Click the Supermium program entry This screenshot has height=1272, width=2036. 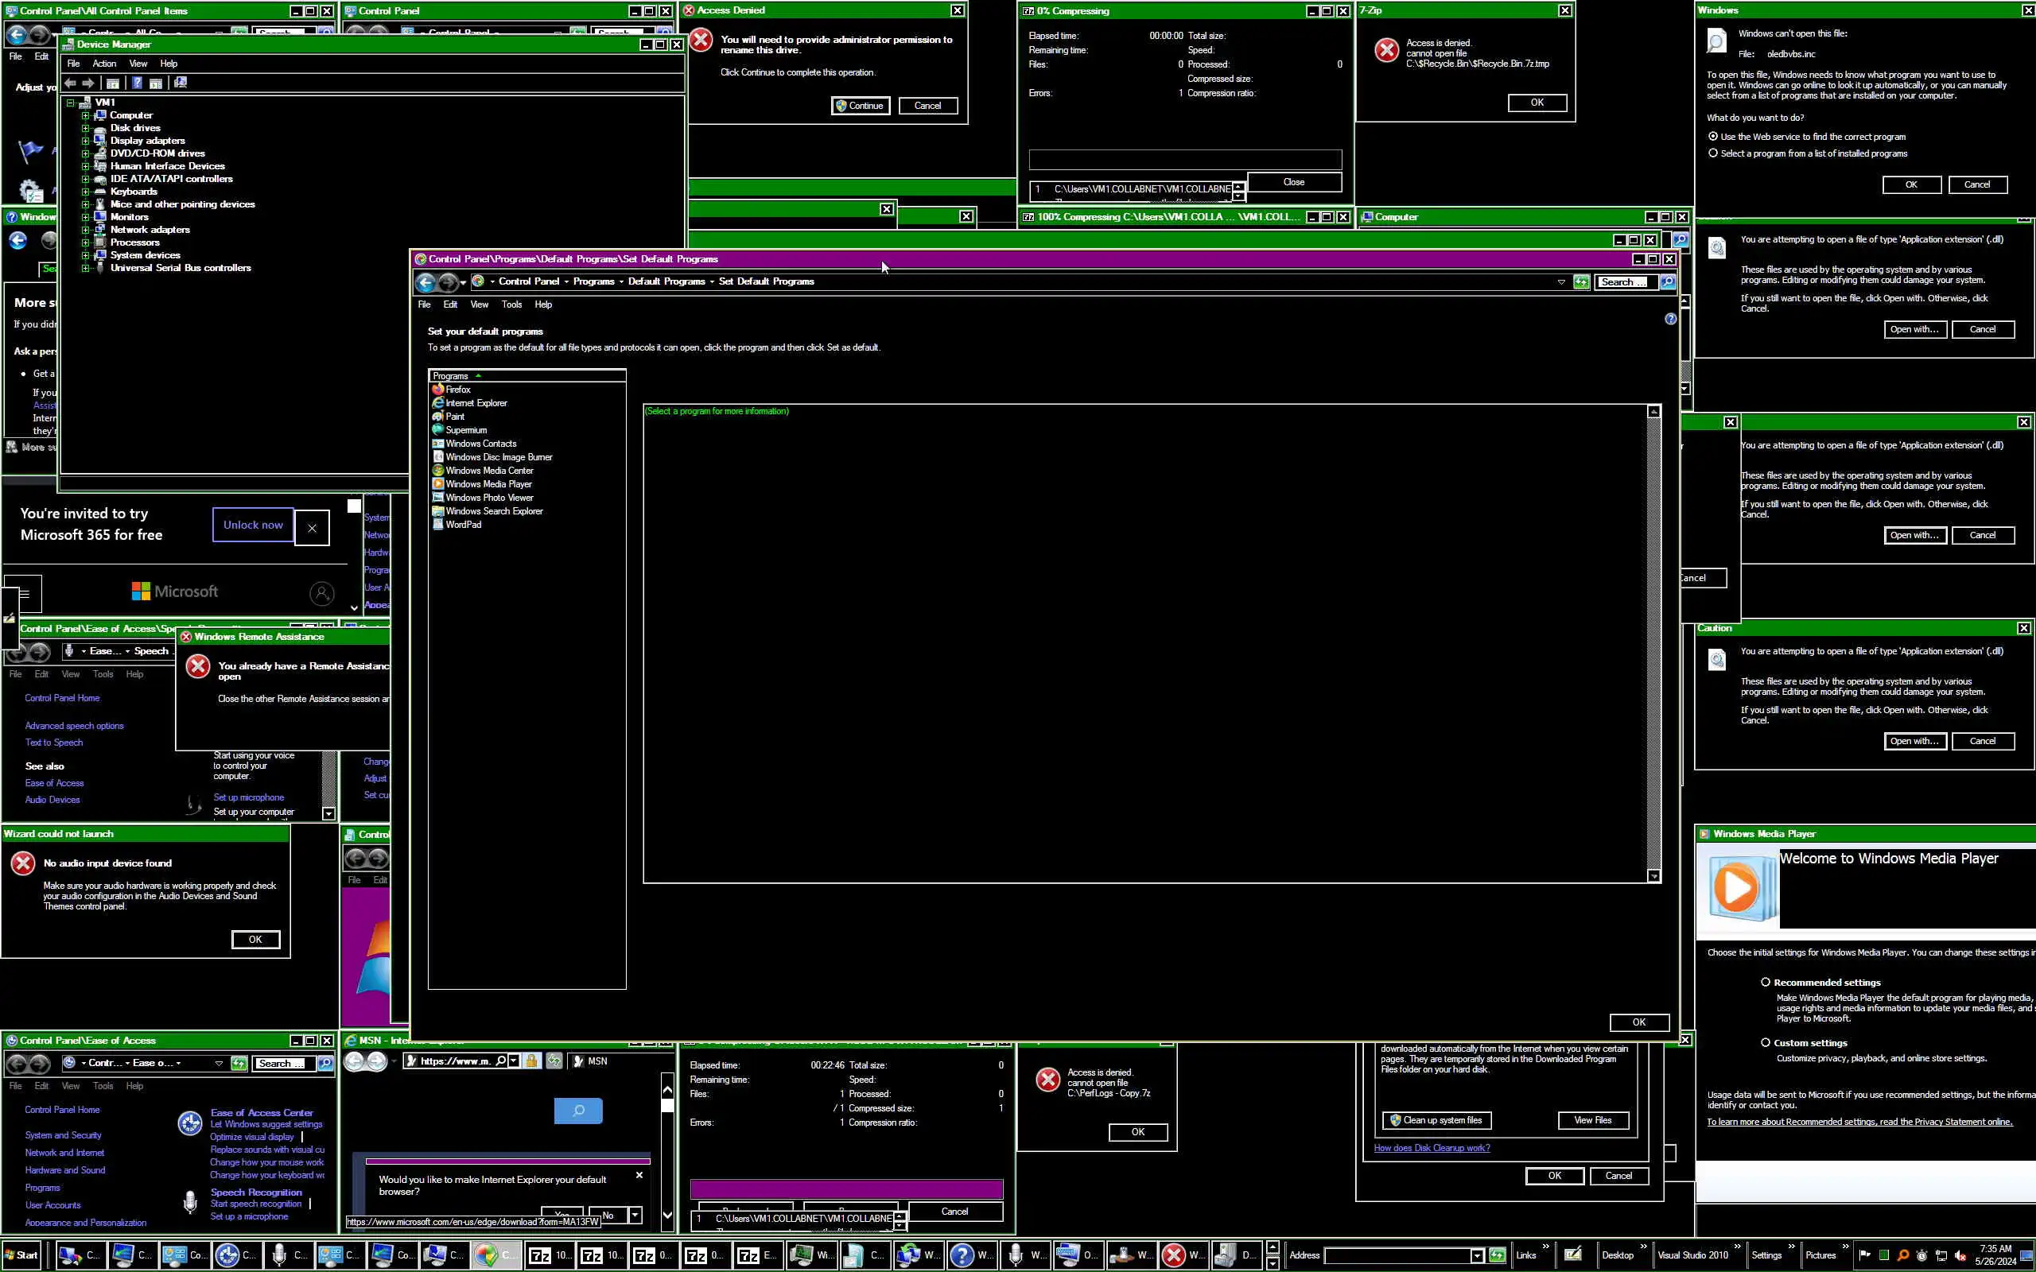[x=465, y=430]
